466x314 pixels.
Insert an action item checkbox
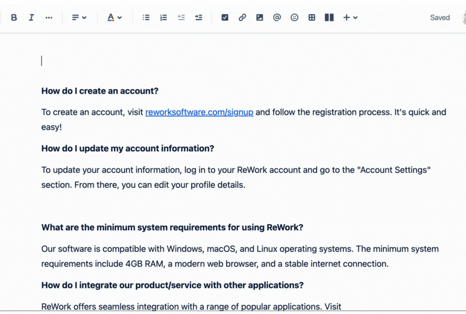click(x=225, y=17)
